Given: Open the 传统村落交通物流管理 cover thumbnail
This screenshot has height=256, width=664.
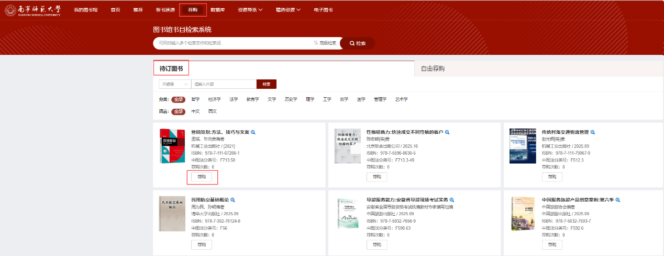Looking at the screenshot, I should point(523,146).
